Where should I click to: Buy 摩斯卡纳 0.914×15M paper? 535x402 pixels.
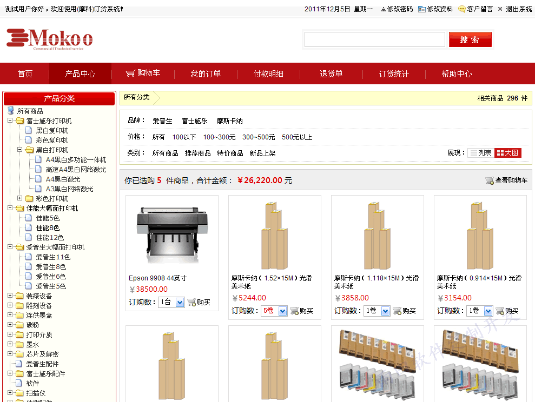click(x=507, y=311)
